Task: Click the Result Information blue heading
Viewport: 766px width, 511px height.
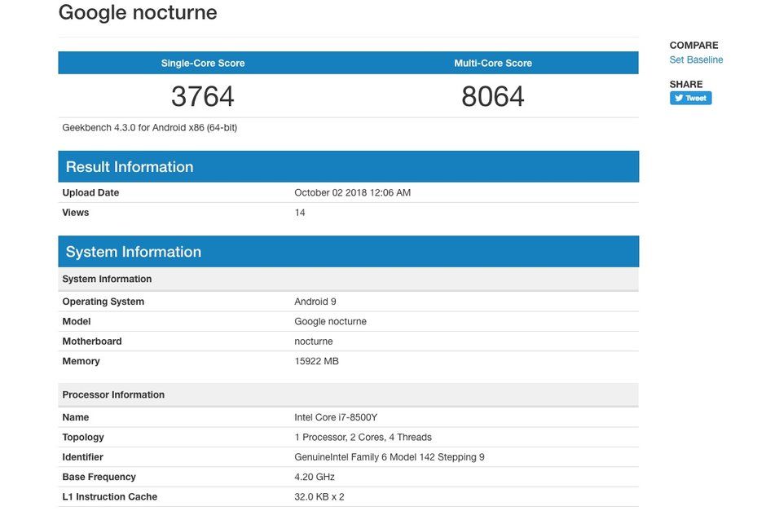Action: [x=130, y=167]
